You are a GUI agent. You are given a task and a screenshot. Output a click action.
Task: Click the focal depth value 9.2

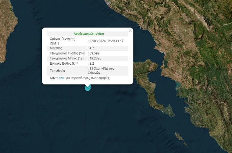pos(92,63)
